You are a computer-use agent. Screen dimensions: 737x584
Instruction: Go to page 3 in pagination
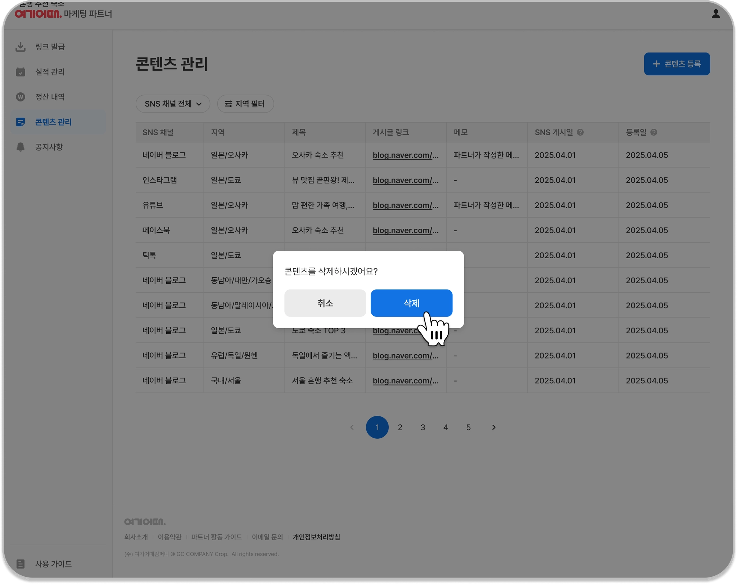[423, 427]
